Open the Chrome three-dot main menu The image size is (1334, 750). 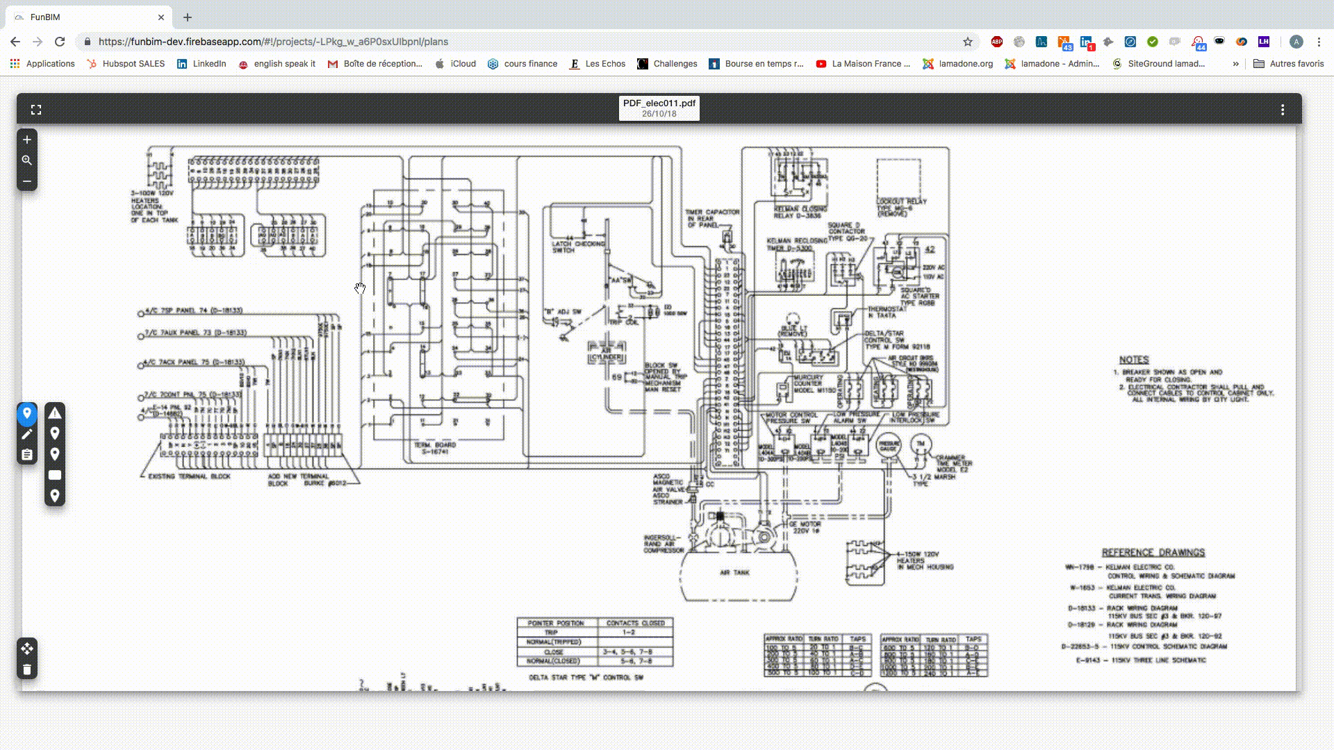click(x=1319, y=42)
